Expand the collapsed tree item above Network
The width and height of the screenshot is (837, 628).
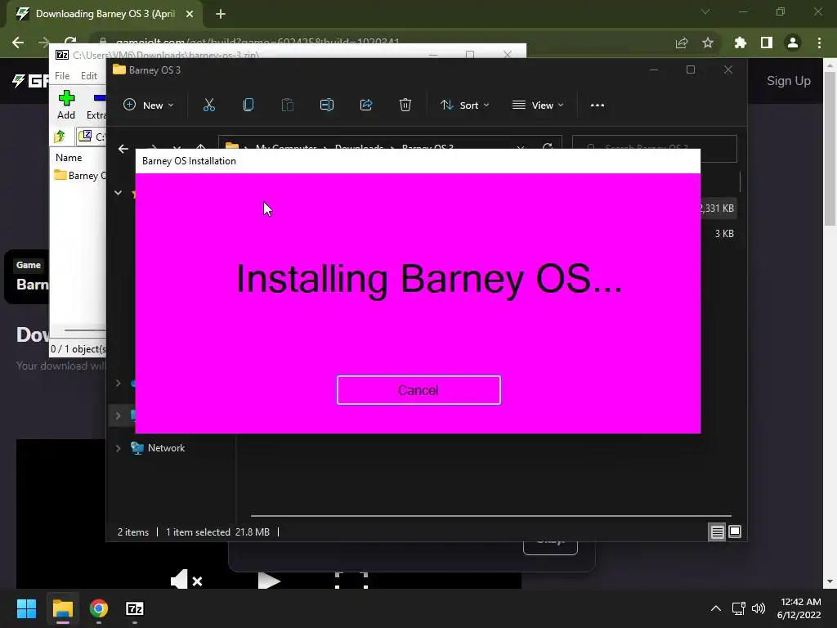pos(118,415)
